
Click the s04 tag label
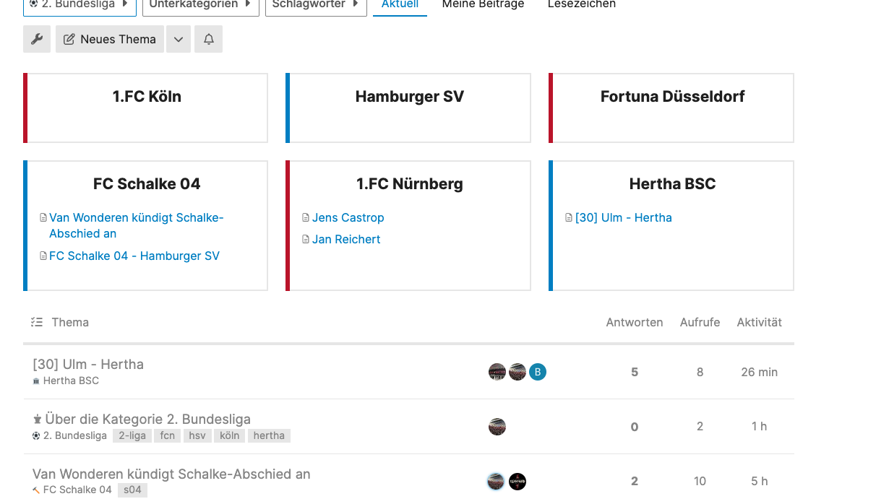132,490
